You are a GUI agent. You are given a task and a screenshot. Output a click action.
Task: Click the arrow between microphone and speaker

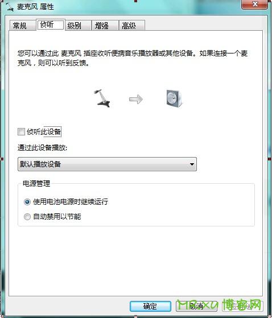(x=136, y=99)
